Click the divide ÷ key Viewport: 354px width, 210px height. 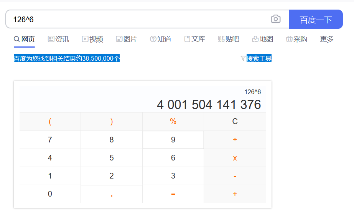[x=235, y=140]
